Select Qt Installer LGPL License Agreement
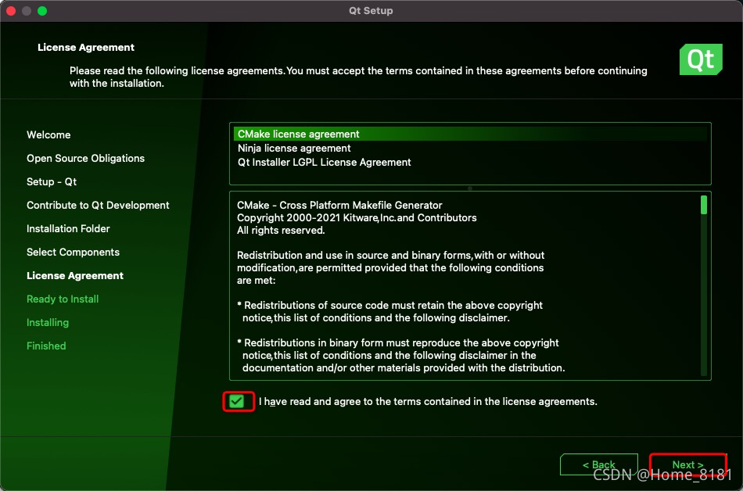This screenshot has height=491, width=743. click(470, 163)
